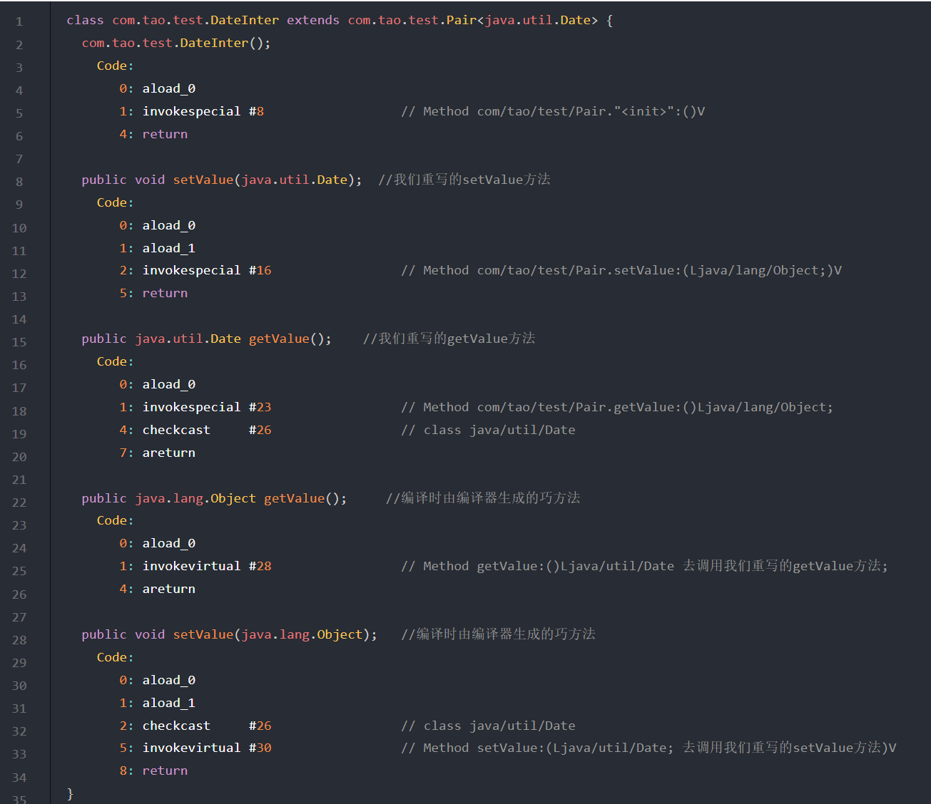Click 'invokespecial #8' instruction
The width and height of the screenshot is (931, 804).
coord(203,112)
